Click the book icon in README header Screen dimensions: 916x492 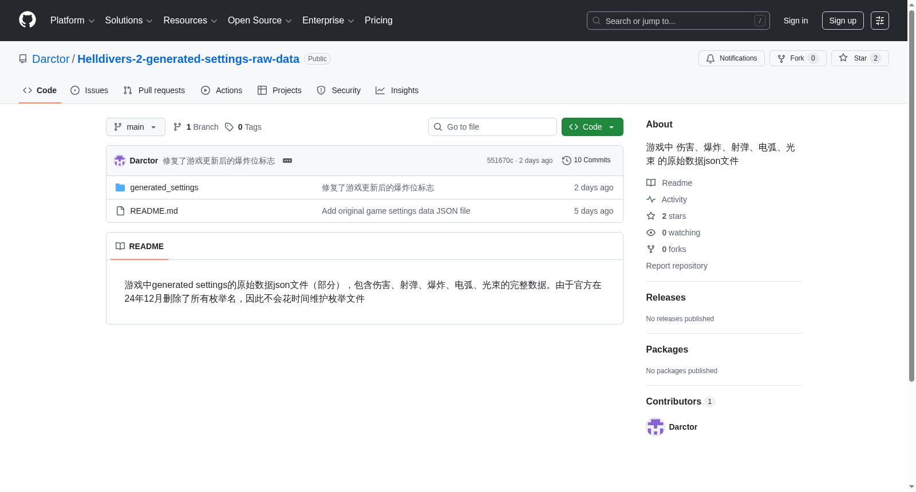pyautogui.click(x=120, y=246)
